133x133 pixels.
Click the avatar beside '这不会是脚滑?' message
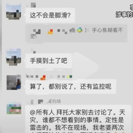[14, 11]
